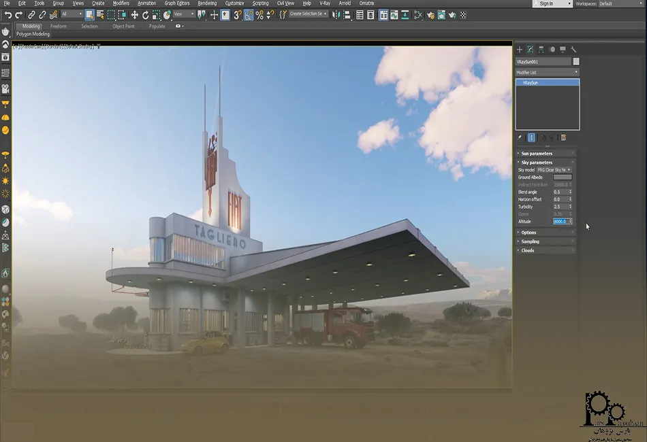This screenshot has height=442, width=647.
Task: Open the Utilities wrench tab
Action: (x=573, y=50)
